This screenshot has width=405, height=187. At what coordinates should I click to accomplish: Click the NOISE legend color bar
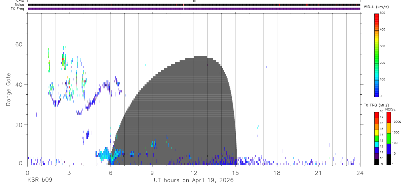[389, 139]
